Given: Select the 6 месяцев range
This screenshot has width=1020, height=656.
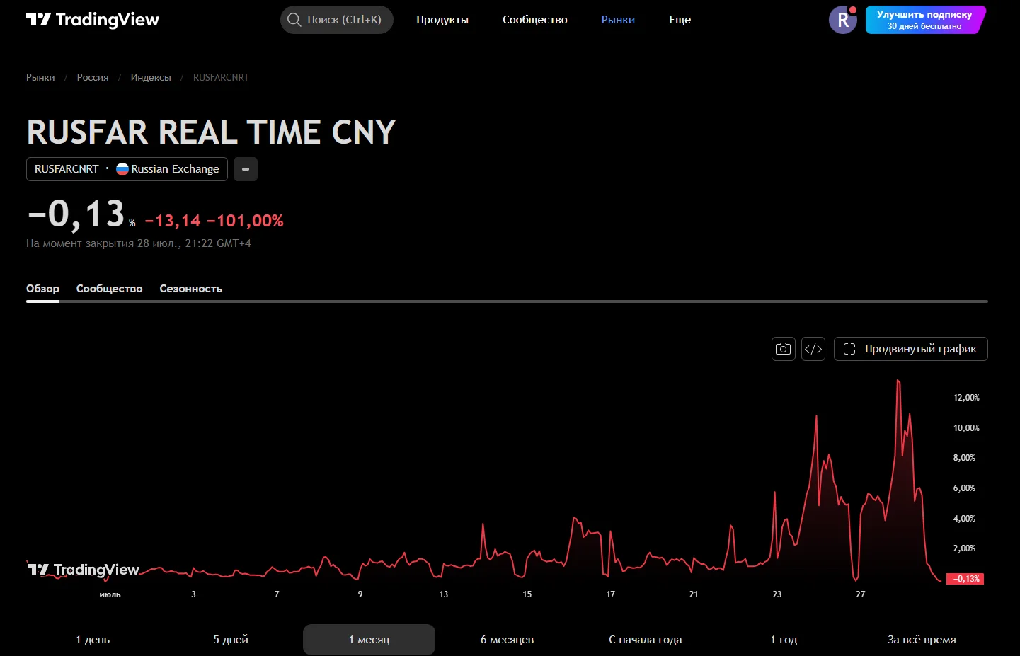Looking at the screenshot, I should point(507,640).
